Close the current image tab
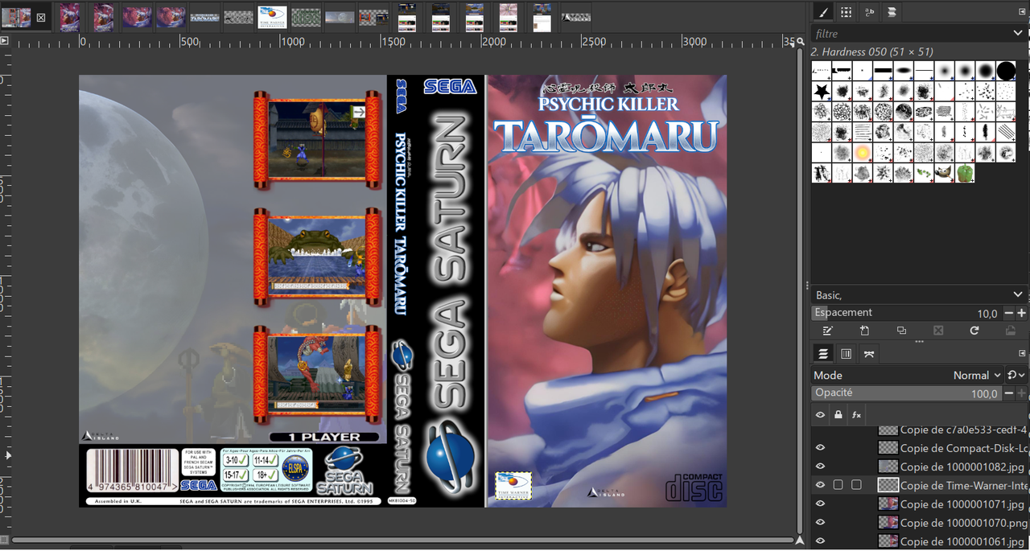This screenshot has height=551, width=1030. click(x=41, y=17)
